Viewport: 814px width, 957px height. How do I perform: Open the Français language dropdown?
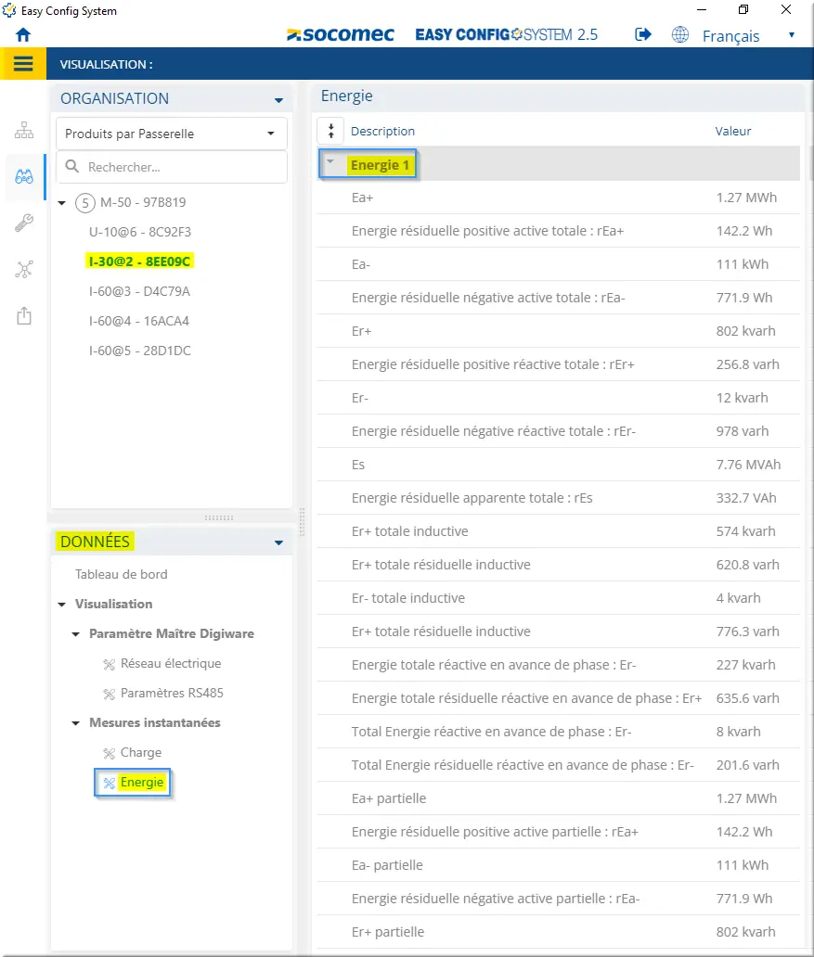coord(749,36)
